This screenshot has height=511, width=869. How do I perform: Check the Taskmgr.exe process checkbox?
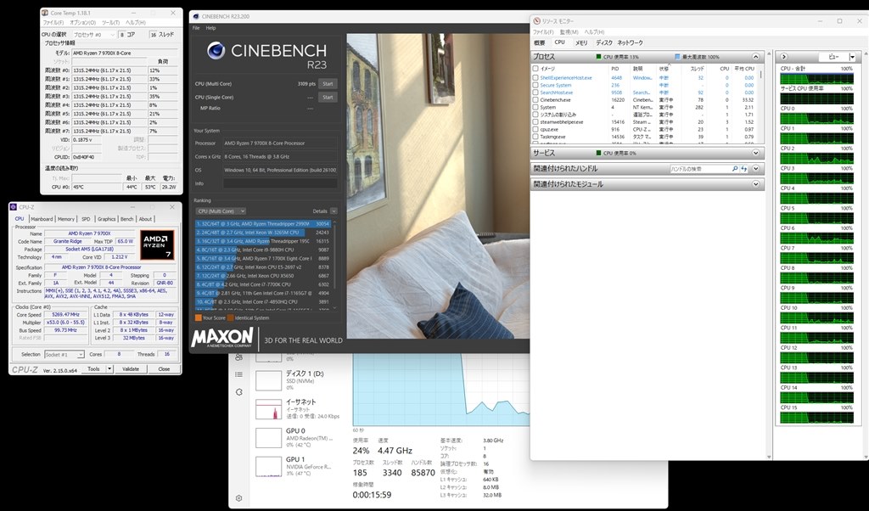tap(535, 137)
